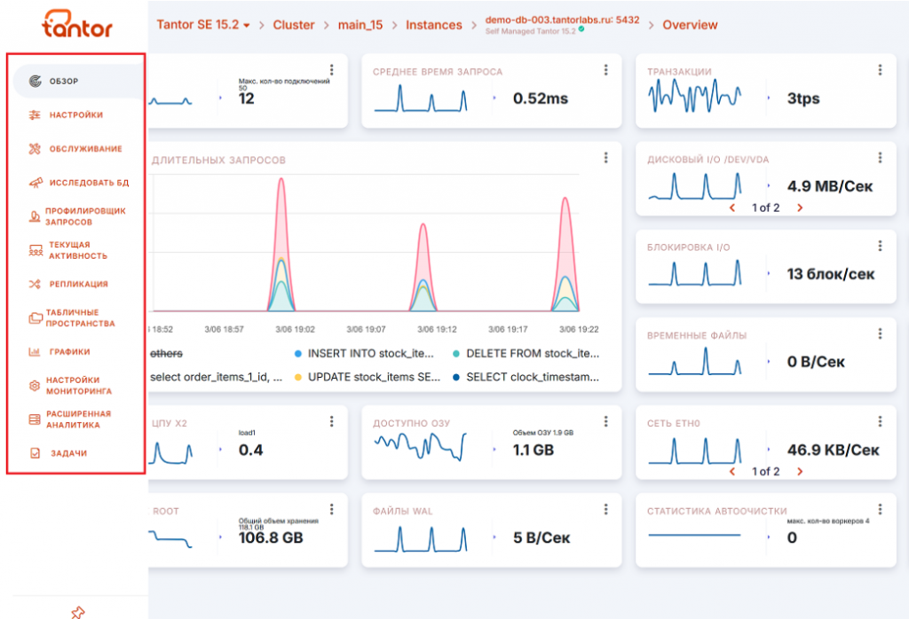
Task: Click the Исследовать БД telescope icon
Action: pos(36,183)
